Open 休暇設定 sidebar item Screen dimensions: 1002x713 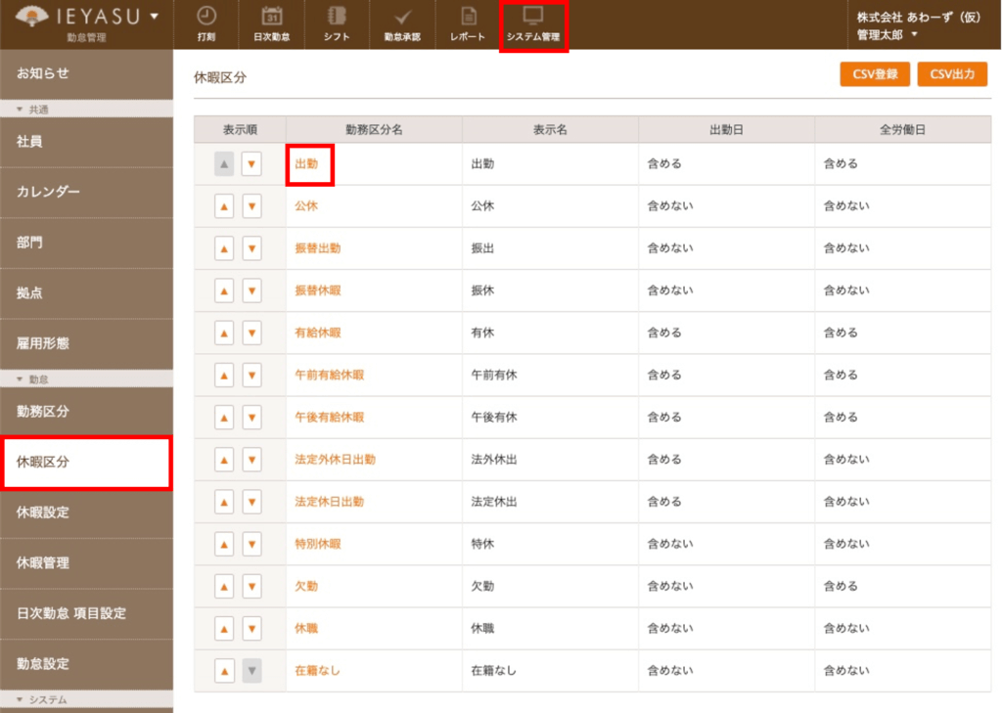86,512
